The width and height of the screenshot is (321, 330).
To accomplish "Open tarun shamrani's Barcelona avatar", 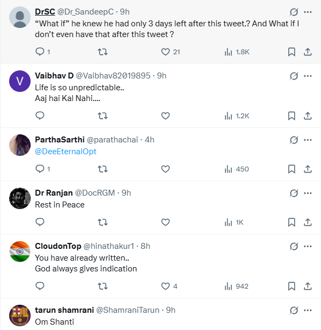I will click(20, 315).
